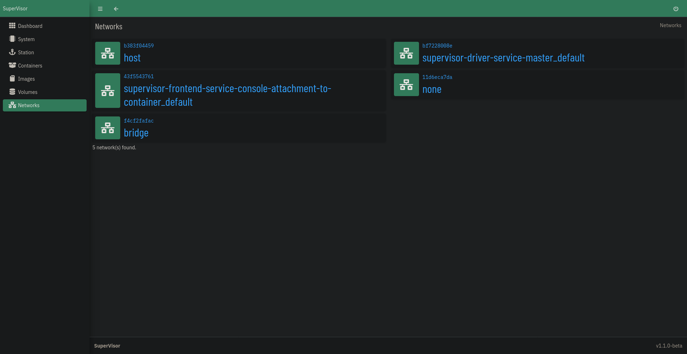Select the System section icon
Image resolution: width=687 pixels, height=354 pixels.
[x=12, y=39]
